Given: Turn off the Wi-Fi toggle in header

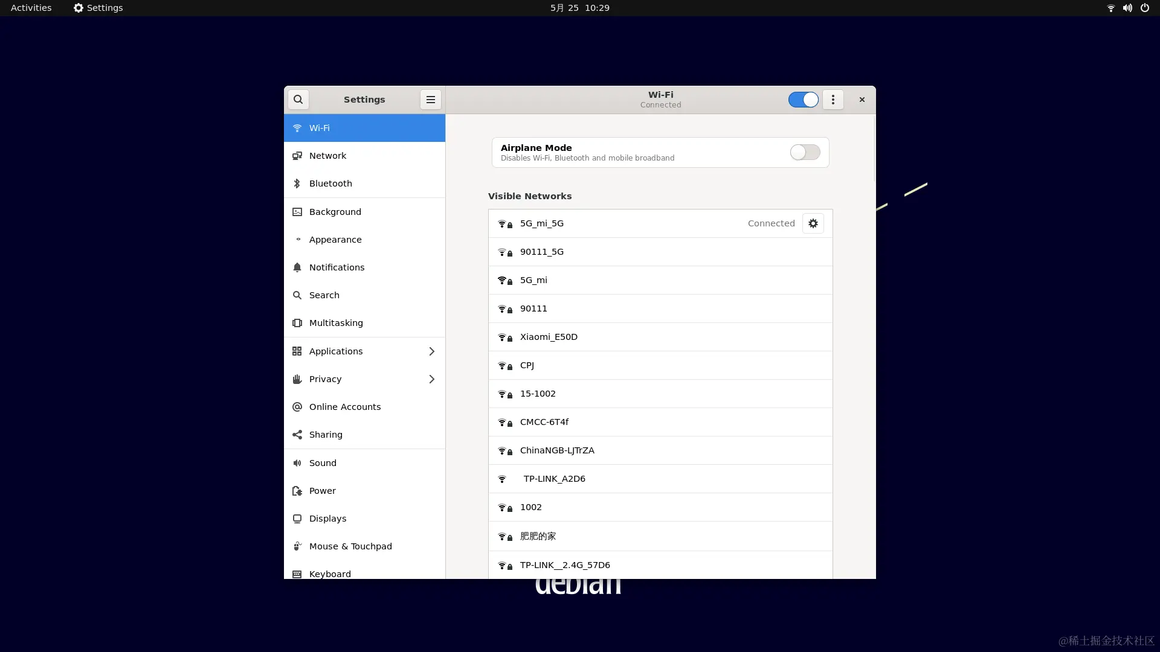Looking at the screenshot, I should pos(803,100).
